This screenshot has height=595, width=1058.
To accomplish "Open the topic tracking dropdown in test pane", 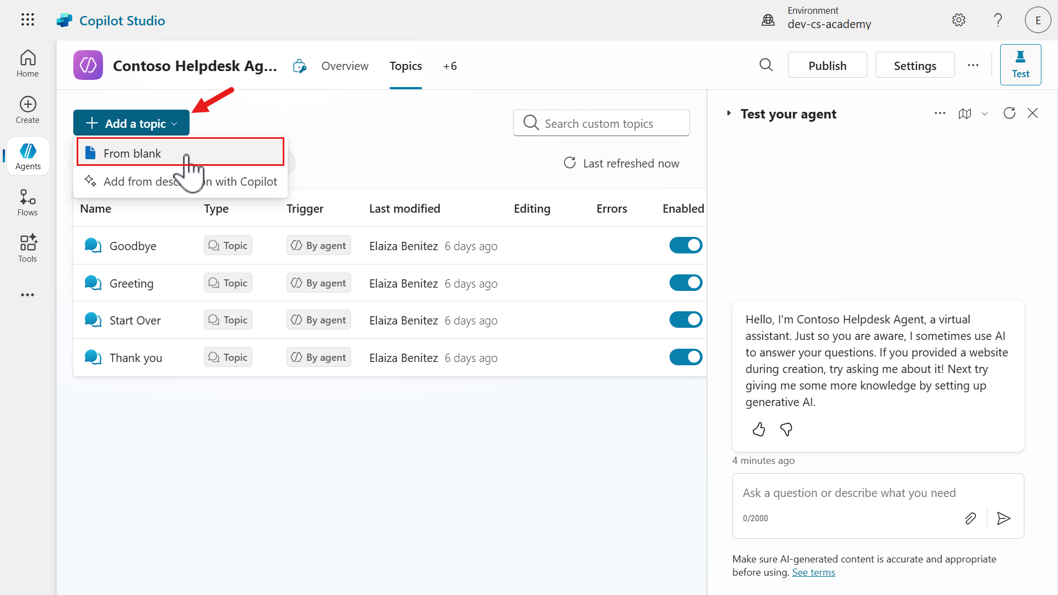I will 985,114.
